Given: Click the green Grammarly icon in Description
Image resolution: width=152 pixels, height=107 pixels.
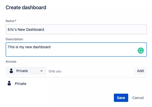Looking at the screenshot, I should tap(141, 51).
